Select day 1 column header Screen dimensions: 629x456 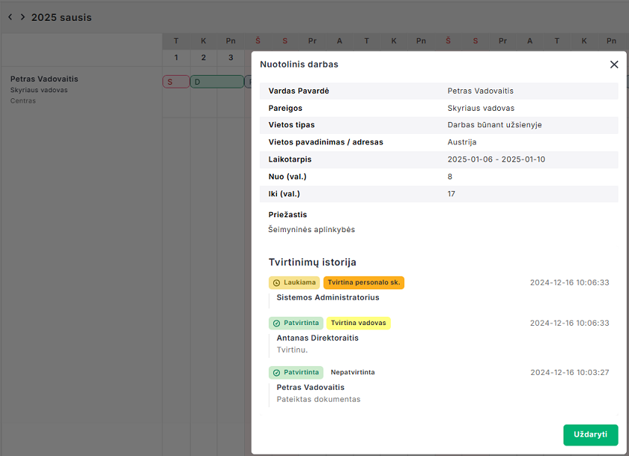pyautogui.click(x=176, y=57)
